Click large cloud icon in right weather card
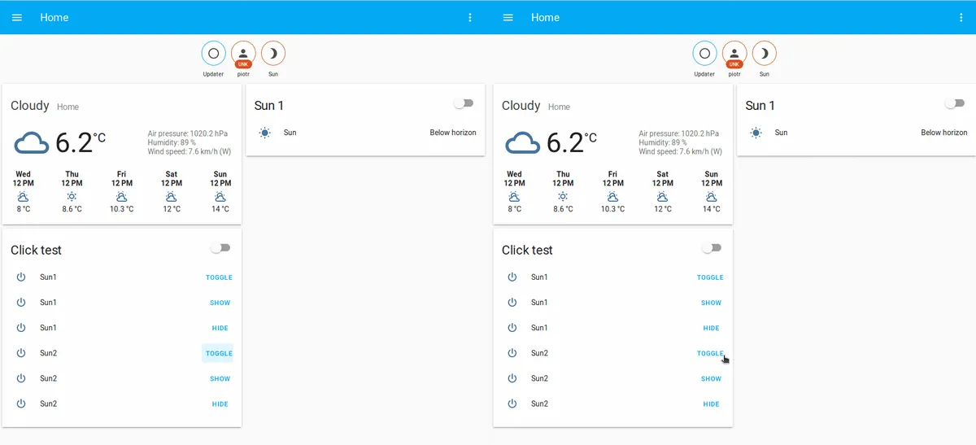 (522, 143)
